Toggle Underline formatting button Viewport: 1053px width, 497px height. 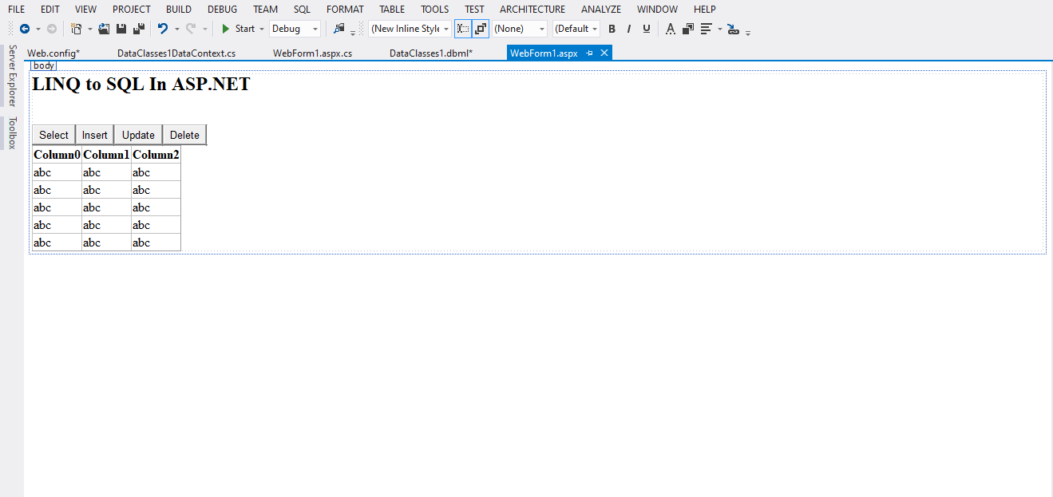647,29
